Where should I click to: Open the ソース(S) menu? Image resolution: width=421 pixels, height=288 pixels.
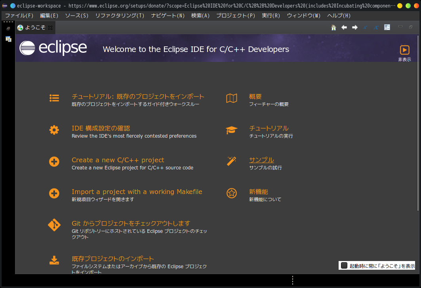[x=77, y=15]
